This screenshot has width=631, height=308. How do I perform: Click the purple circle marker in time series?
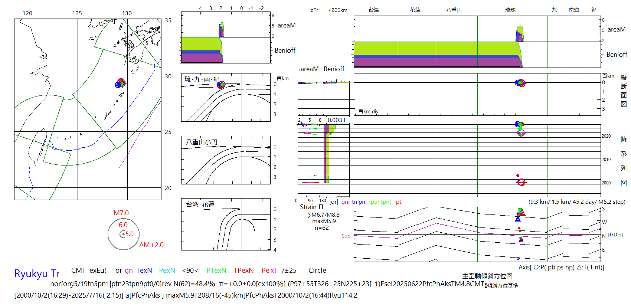coord(521,133)
